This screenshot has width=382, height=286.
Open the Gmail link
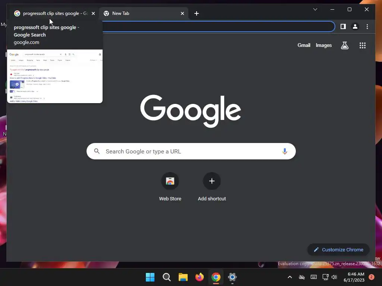tap(304, 45)
